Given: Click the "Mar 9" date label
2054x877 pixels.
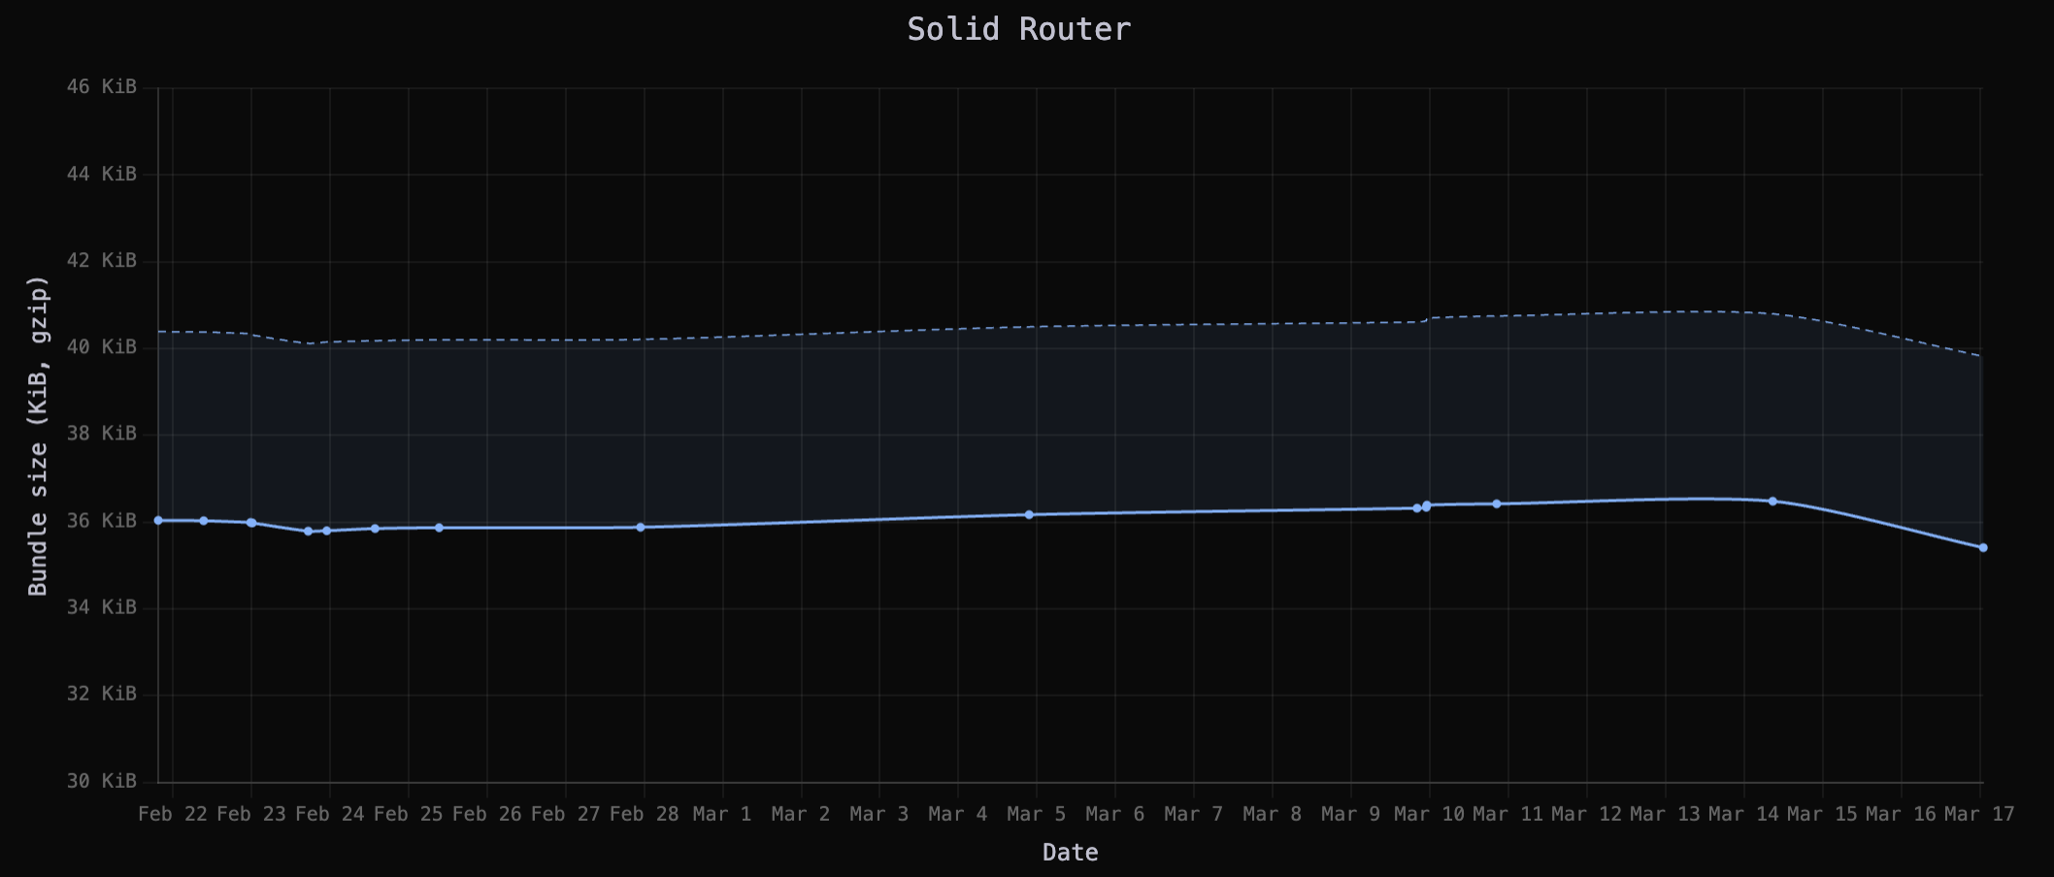Looking at the screenshot, I should click(x=1351, y=814).
